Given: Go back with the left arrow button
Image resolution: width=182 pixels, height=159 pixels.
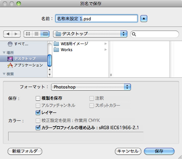Looking at the screenshot, I should (8, 34).
